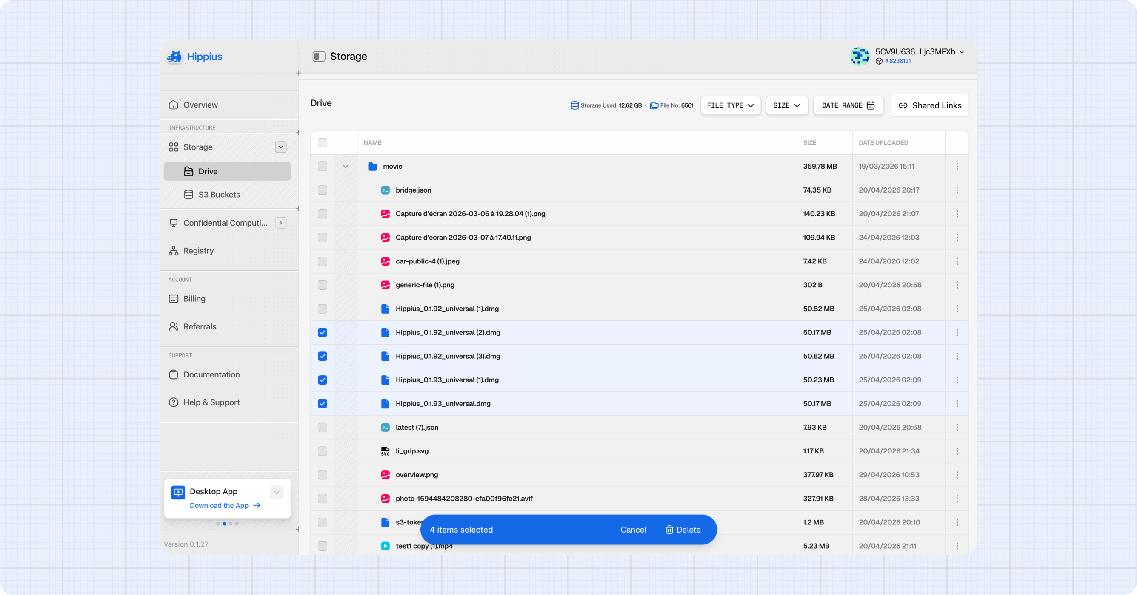
Task: Open row actions for car-public-4 (1).jpeg
Action: tap(957, 261)
